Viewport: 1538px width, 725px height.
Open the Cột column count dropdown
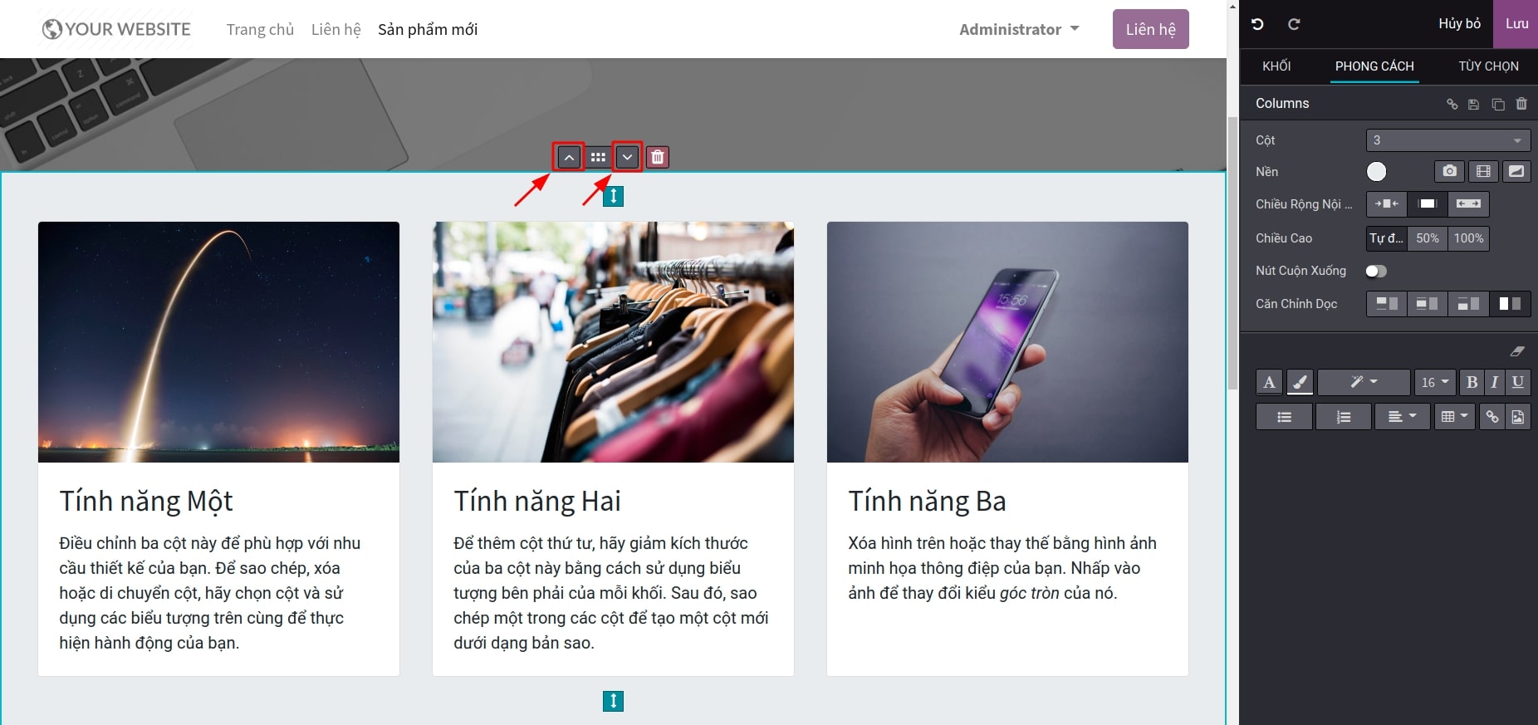pyautogui.click(x=1447, y=140)
